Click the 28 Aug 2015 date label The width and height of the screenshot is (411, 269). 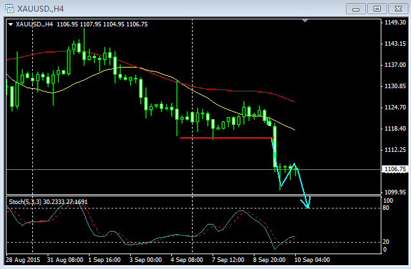click(23, 260)
